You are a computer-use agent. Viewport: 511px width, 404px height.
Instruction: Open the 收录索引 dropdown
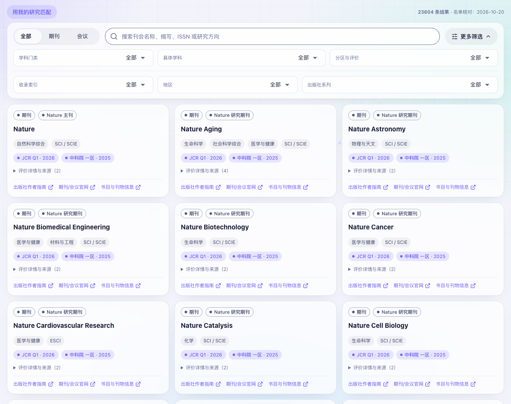(x=83, y=85)
